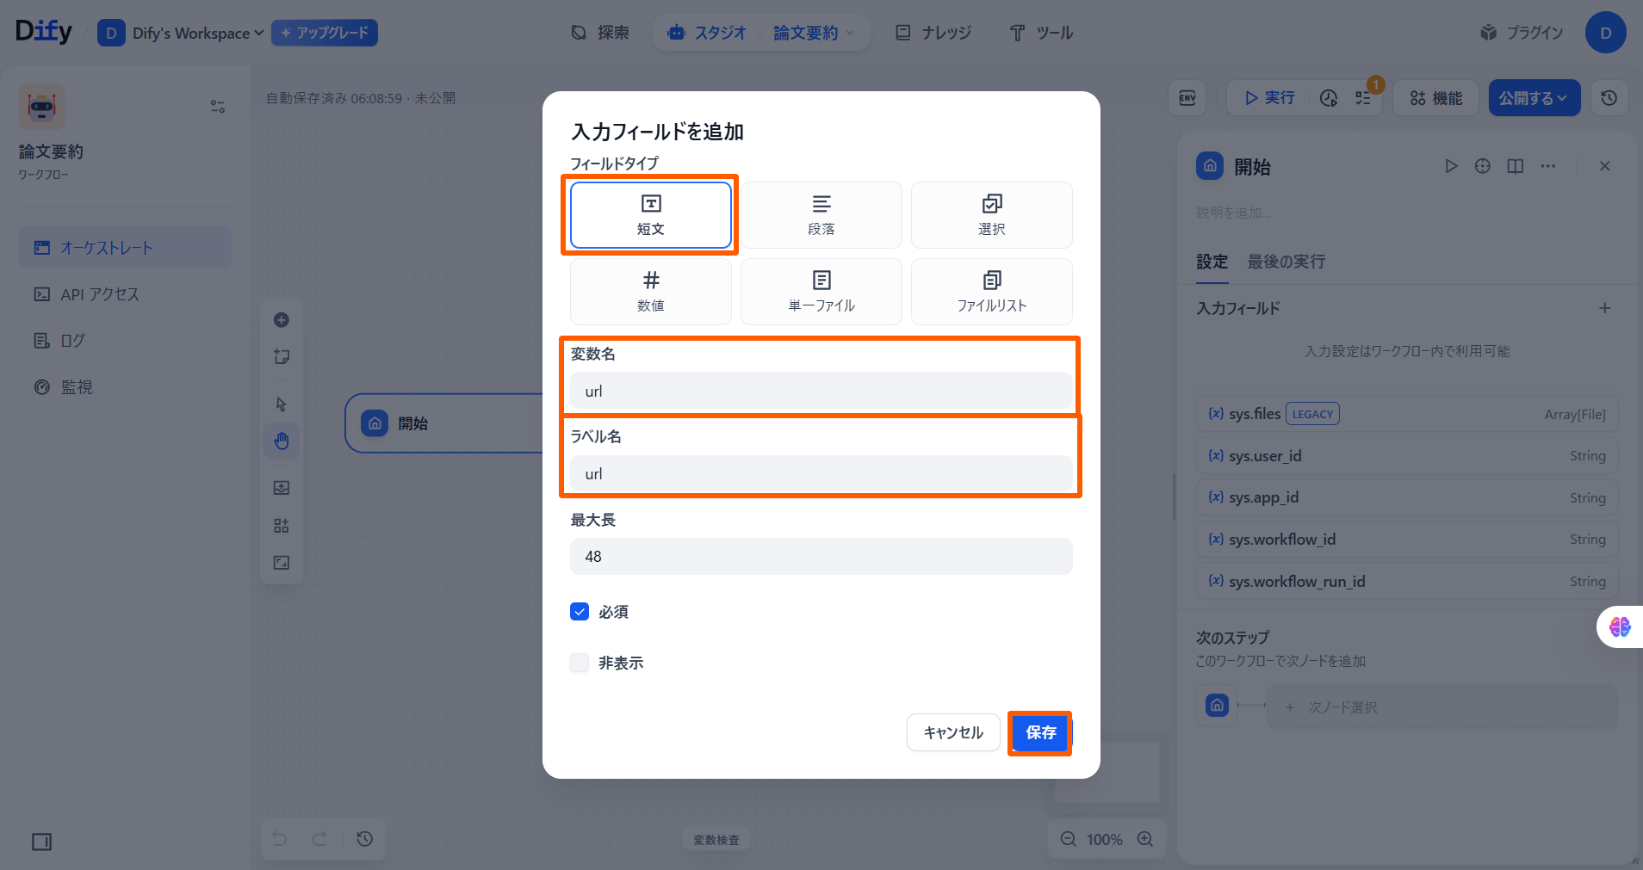The image size is (1643, 870).
Task: Open the version history clock icon
Action: tap(1609, 98)
